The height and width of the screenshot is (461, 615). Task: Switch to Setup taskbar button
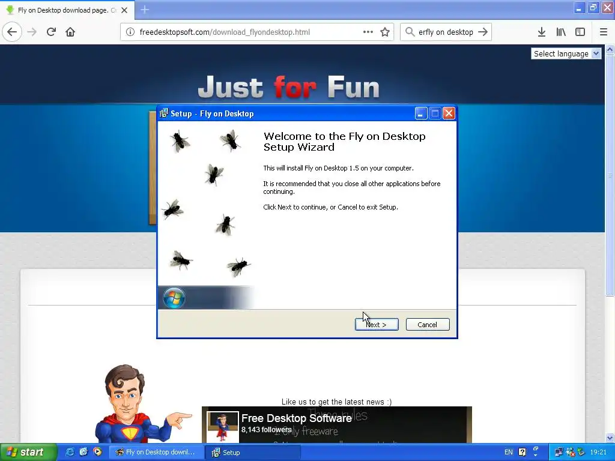pos(253,453)
